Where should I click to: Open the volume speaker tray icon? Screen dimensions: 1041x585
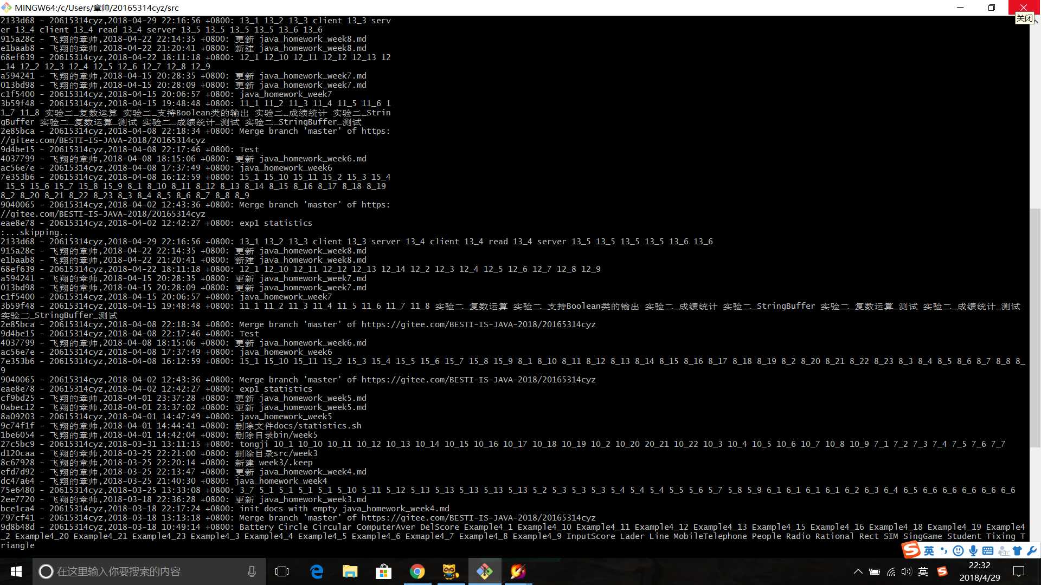pyautogui.click(x=907, y=571)
